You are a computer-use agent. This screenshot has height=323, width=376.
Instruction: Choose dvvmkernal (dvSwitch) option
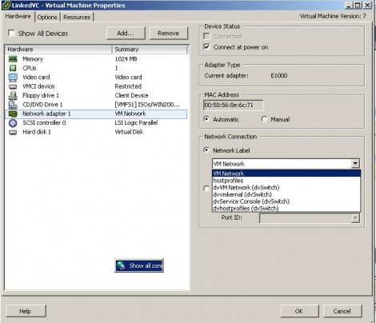[x=286, y=194]
